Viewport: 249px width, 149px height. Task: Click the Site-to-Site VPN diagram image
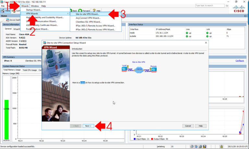point(139,68)
